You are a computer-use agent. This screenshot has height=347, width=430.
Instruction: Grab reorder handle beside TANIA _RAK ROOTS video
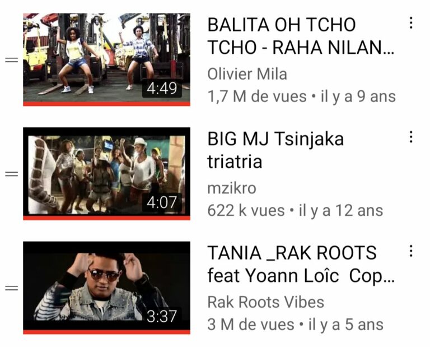point(12,288)
